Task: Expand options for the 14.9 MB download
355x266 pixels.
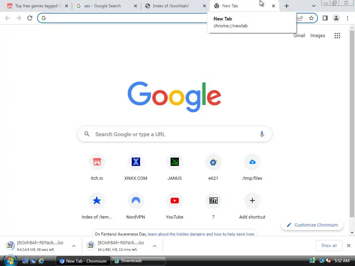Action: tap(74, 246)
